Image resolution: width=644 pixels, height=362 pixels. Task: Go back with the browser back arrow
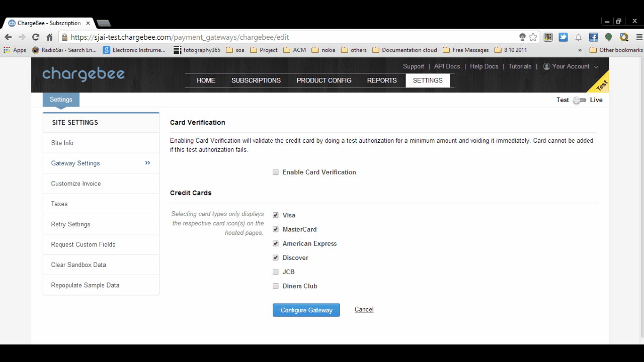pos(8,37)
